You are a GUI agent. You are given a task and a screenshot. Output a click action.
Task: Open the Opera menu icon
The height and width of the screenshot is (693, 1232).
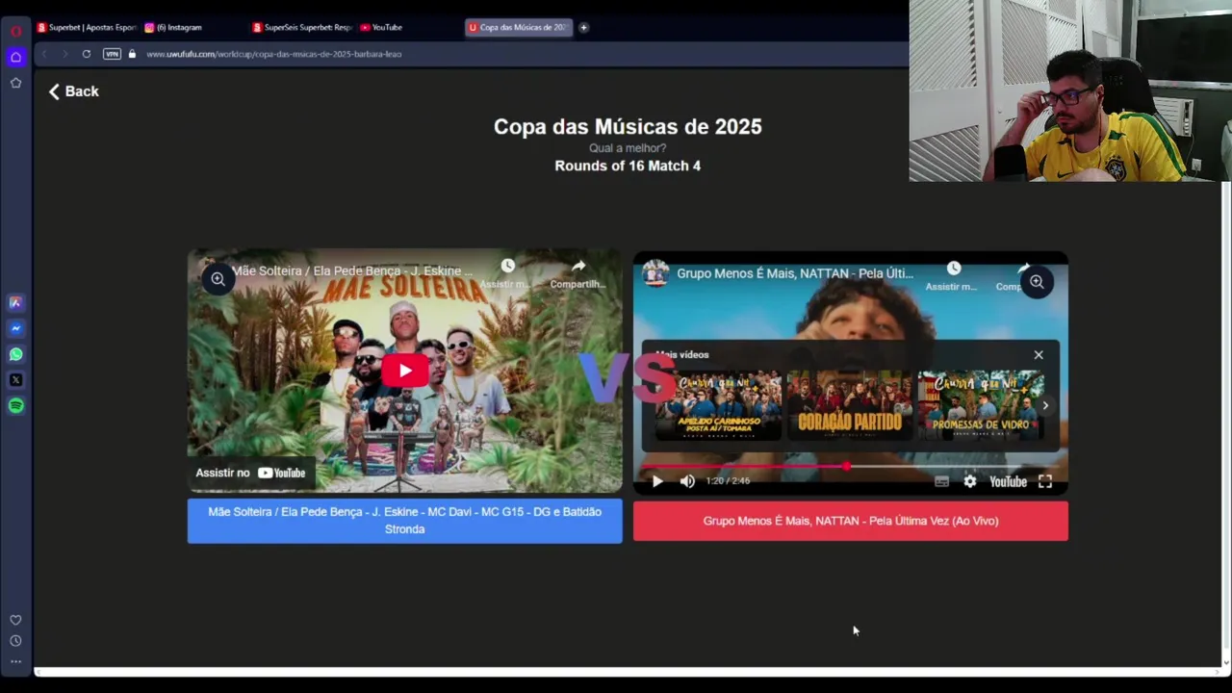[x=15, y=31]
